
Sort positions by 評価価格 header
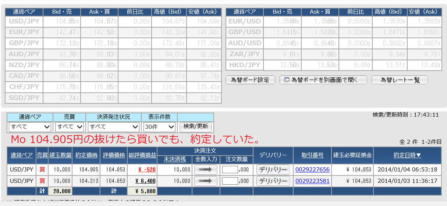(x=114, y=155)
